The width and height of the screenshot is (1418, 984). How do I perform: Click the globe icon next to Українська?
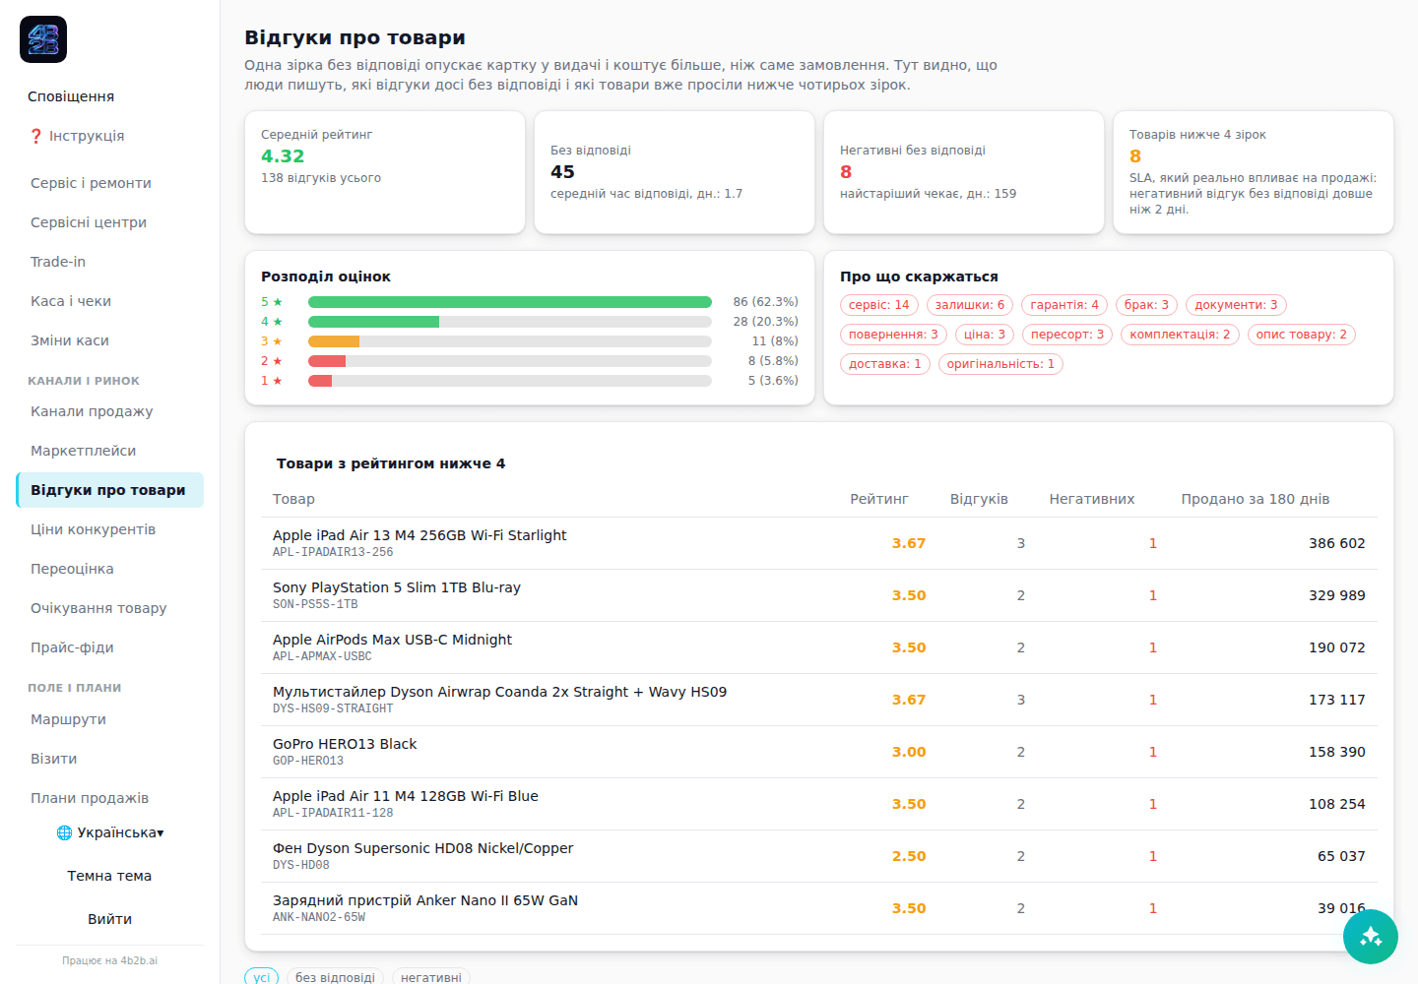tap(64, 832)
